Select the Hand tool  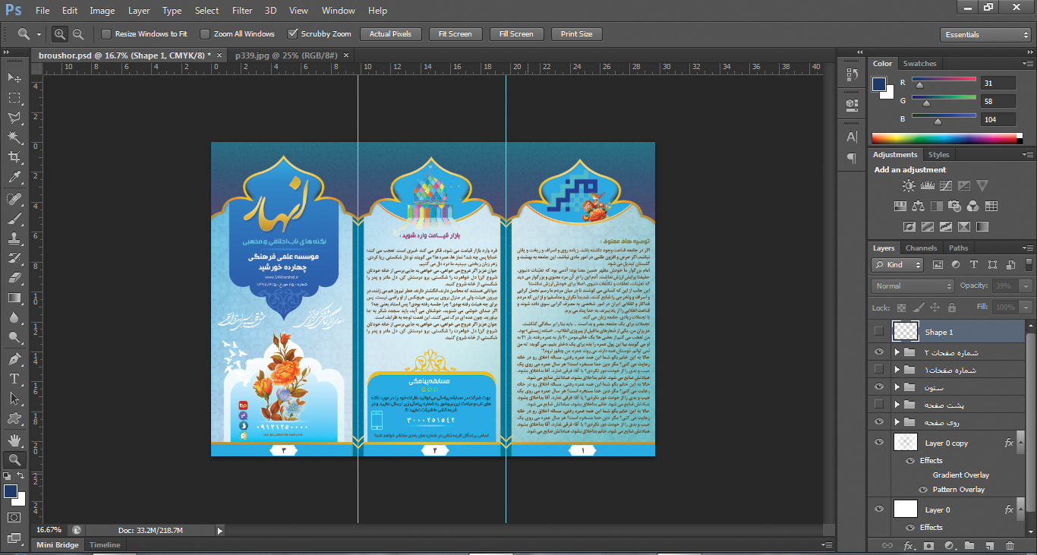pyautogui.click(x=14, y=440)
